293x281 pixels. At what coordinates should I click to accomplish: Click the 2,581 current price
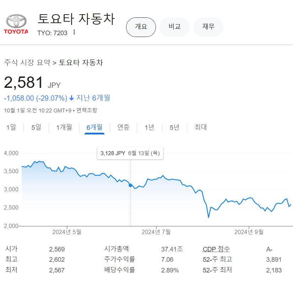[23, 83]
